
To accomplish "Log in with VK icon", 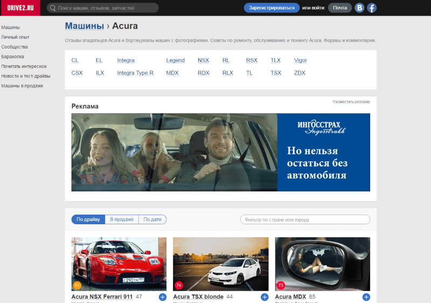I will (x=359, y=8).
